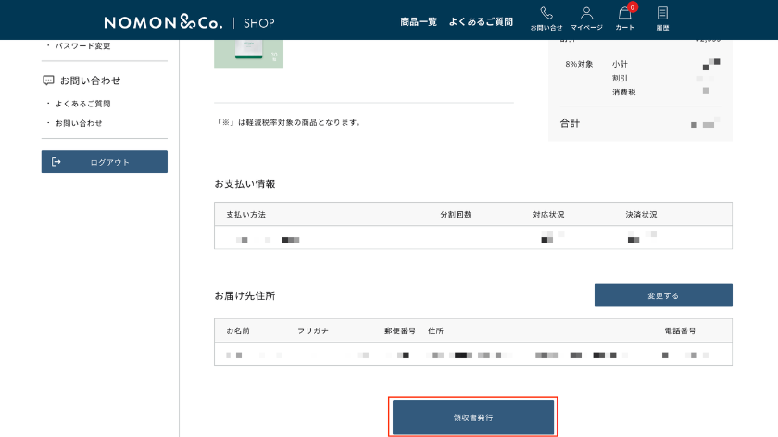The height and width of the screenshot is (437, 778).
Task: Click the 支払い方法 column header
Action: 245,215
